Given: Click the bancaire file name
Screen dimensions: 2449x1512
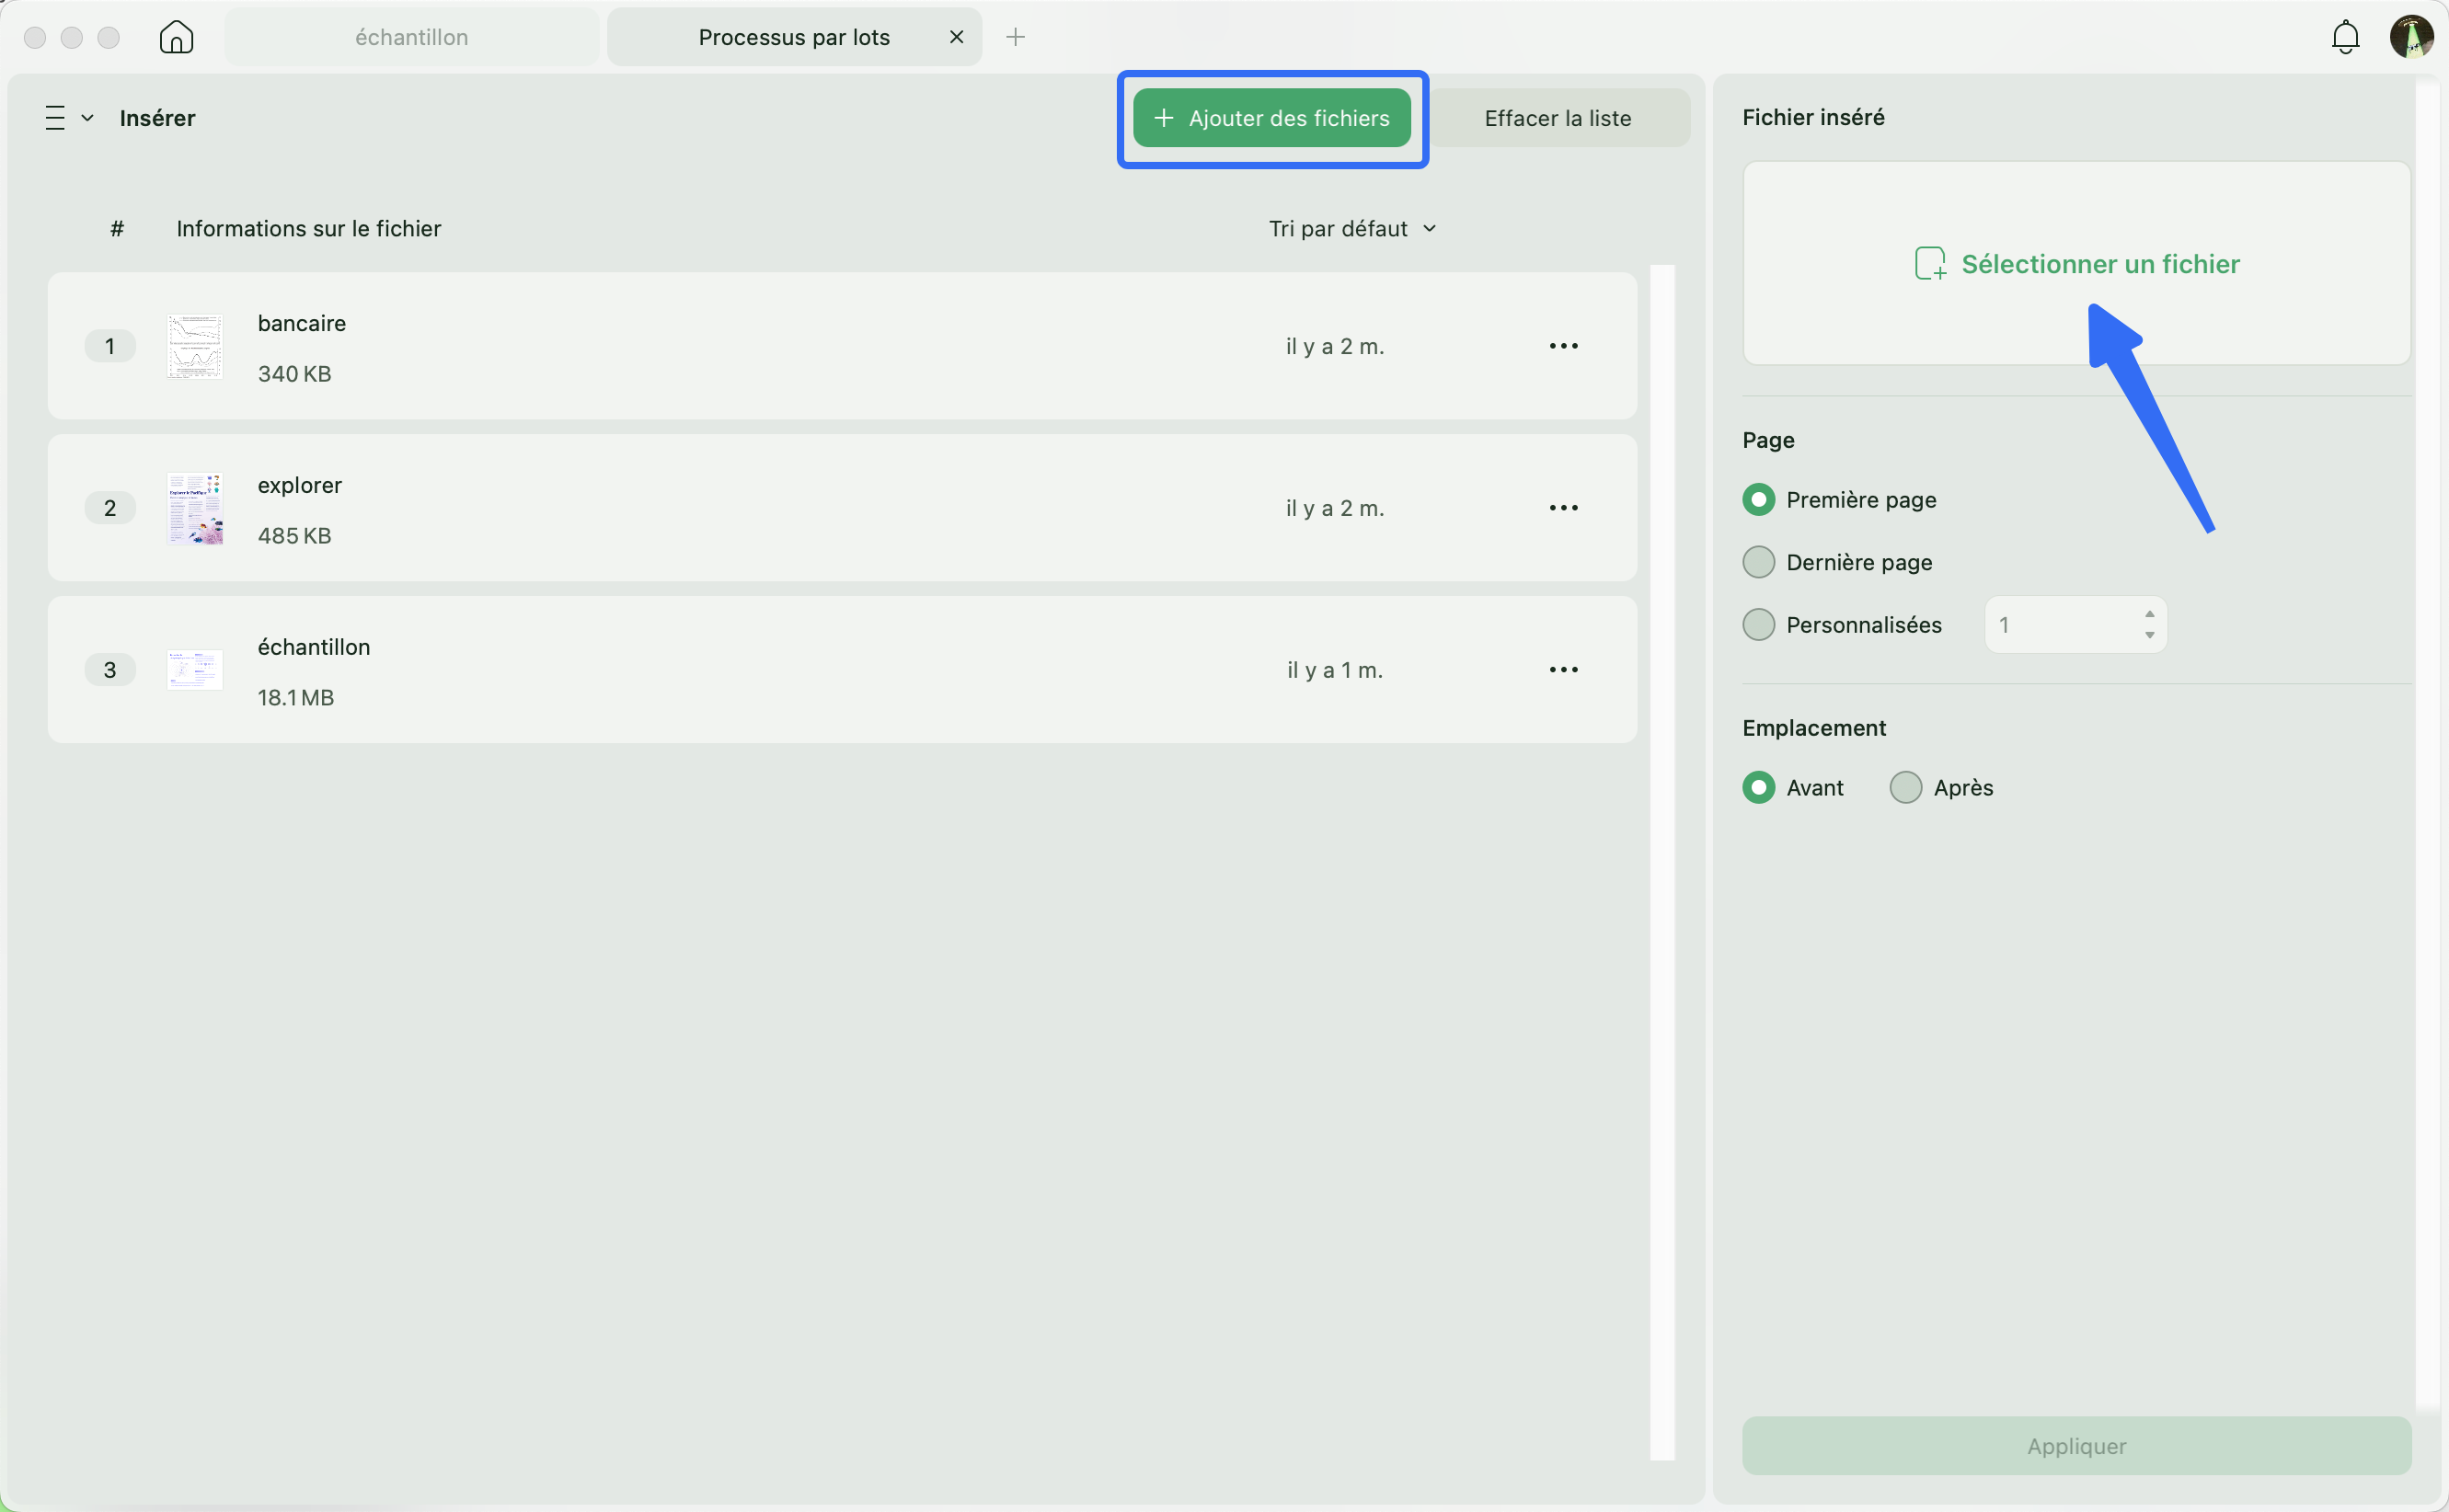Looking at the screenshot, I should (x=302, y=323).
